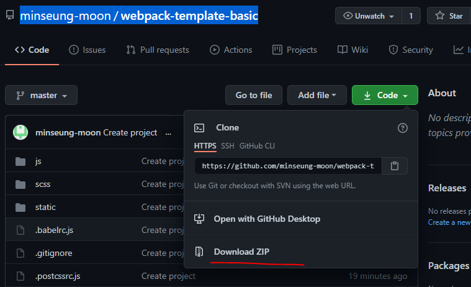Click the Star button label
The image size is (471, 287).
[x=456, y=16]
